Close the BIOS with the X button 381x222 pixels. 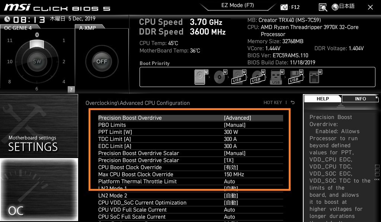[370, 7]
